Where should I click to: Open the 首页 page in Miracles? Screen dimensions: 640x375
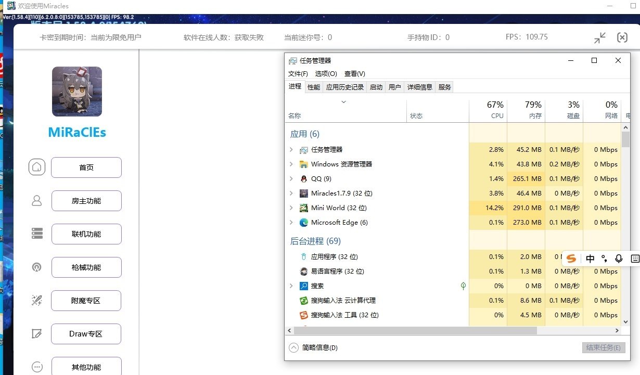coord(86,167)
